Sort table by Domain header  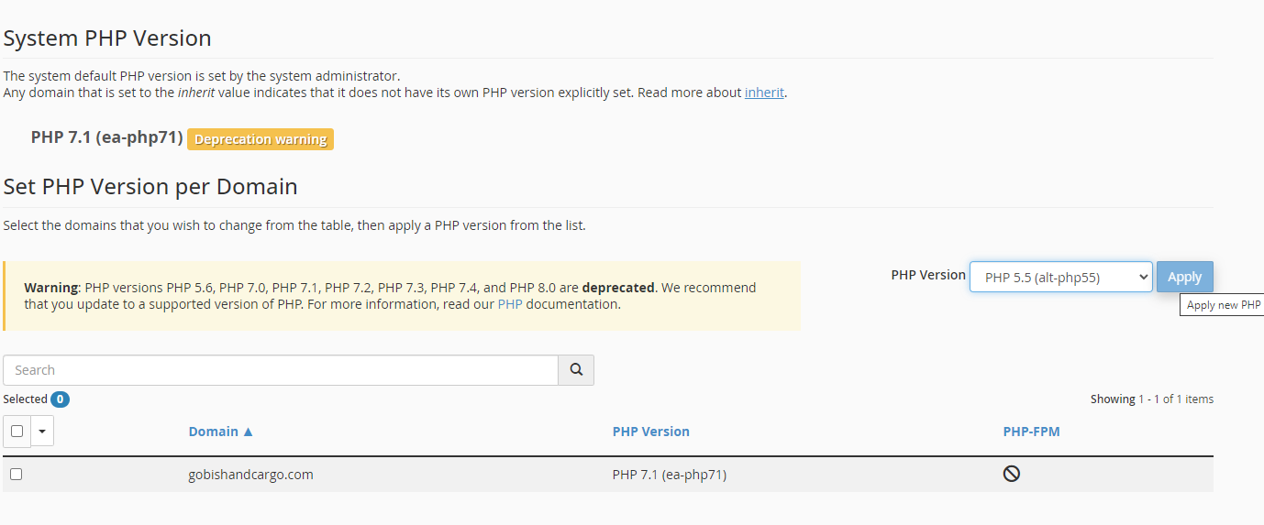coord(214,432)
